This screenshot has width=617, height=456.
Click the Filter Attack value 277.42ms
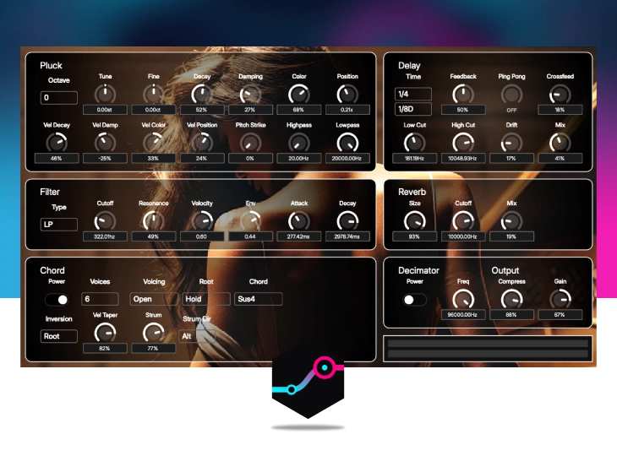(x=298, y=236)
